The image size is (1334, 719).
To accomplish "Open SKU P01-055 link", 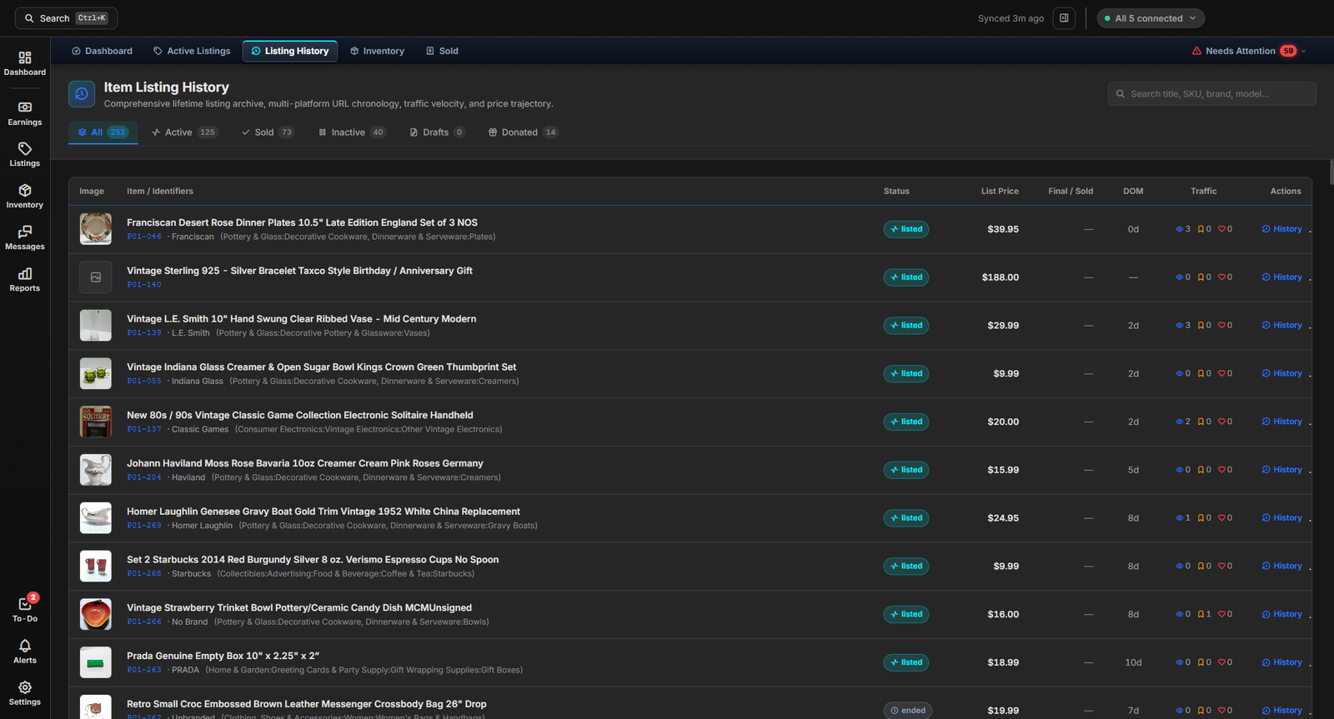I will pos(144,382).
